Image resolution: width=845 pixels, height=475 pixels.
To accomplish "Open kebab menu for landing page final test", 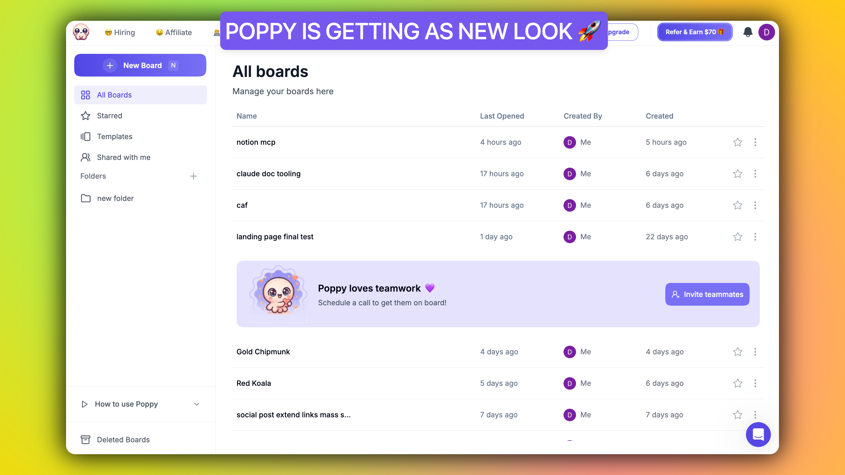I will coord(755,237).
